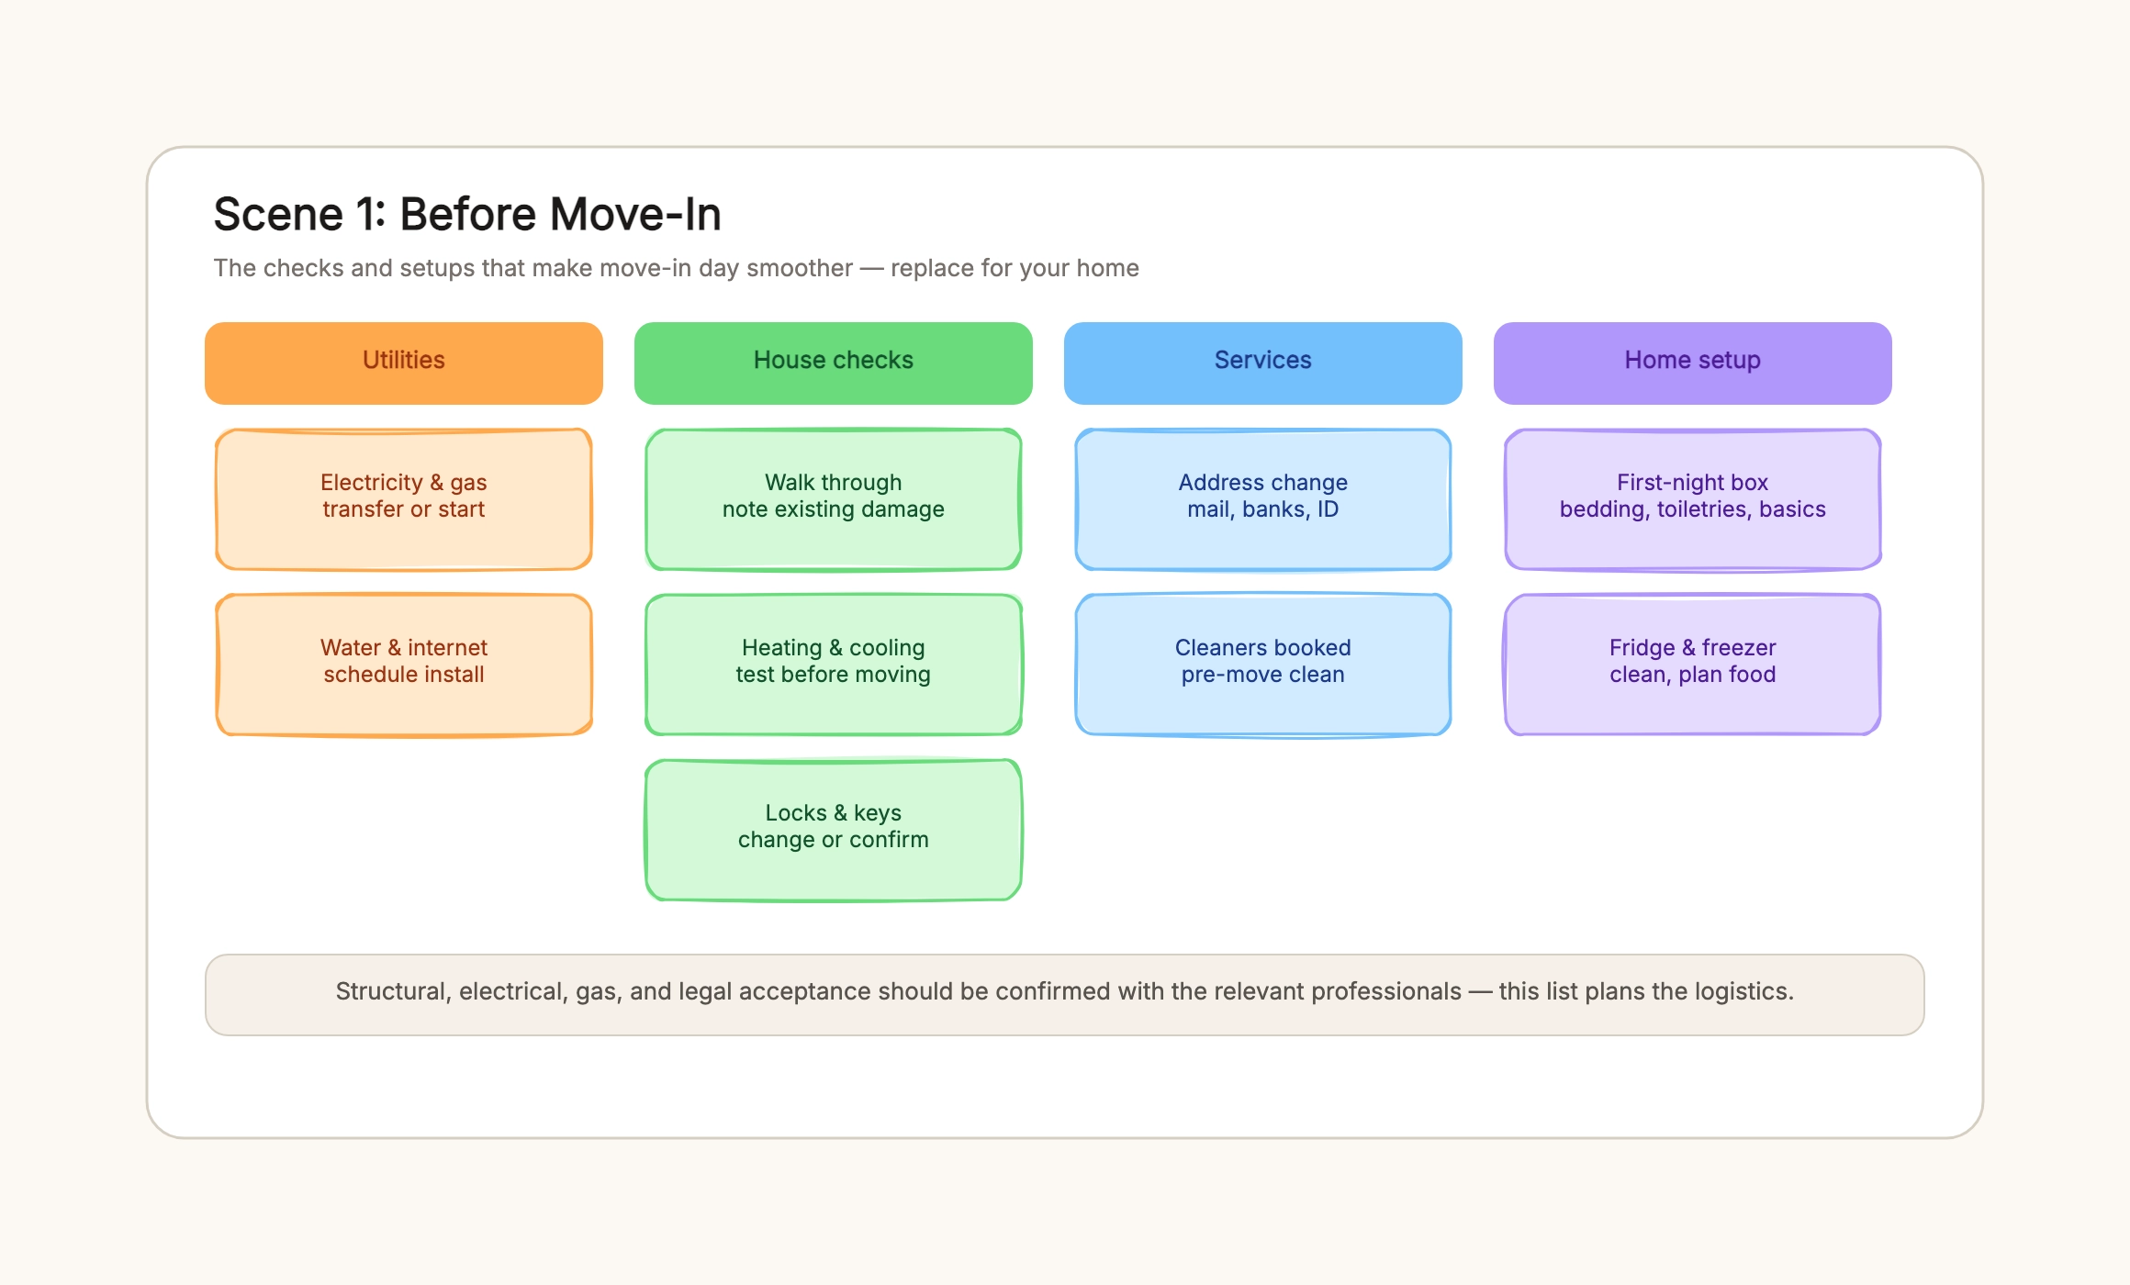Click the Fridge & freezer clean card
The width and height of the screenshot is (2130, 1285).
(1693, 665)
